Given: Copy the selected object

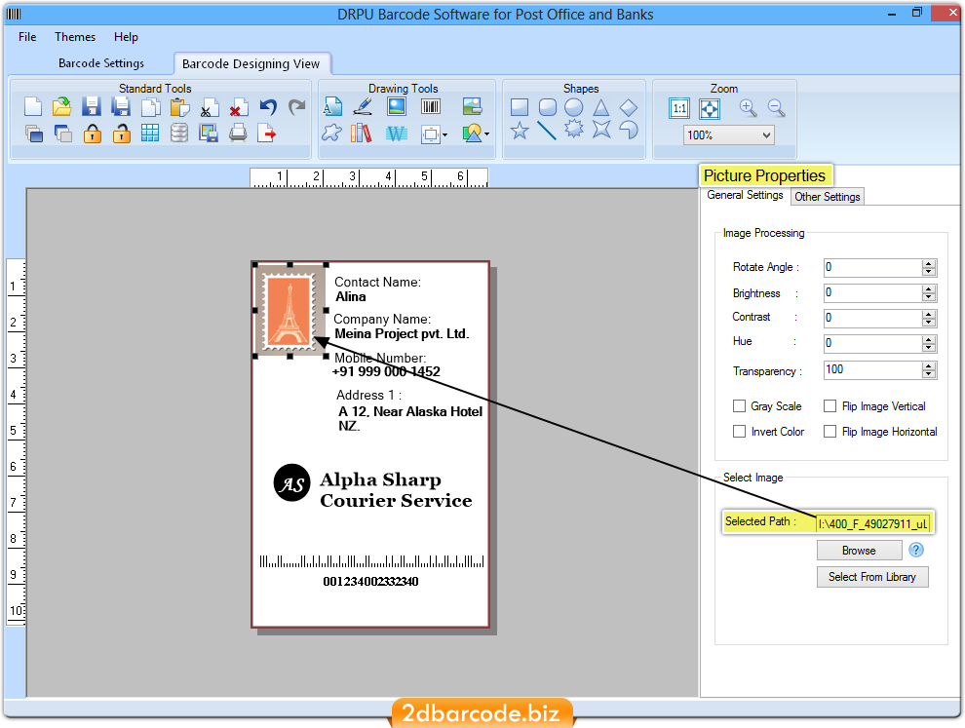Looking at the screenshot, I should tap(151, 107).
